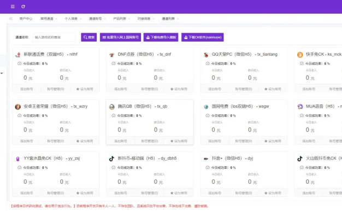Click the 新联通话费 nlthf card icon

point(18,55)
